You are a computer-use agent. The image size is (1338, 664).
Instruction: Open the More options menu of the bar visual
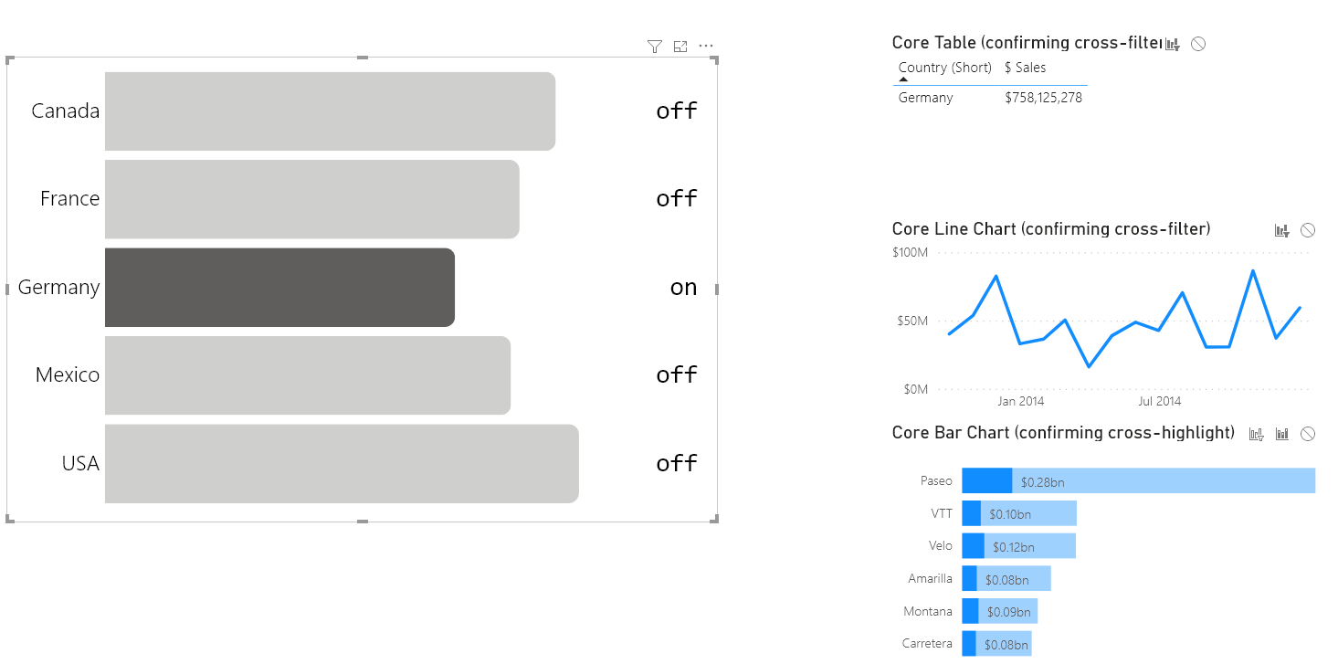(705, 46)
